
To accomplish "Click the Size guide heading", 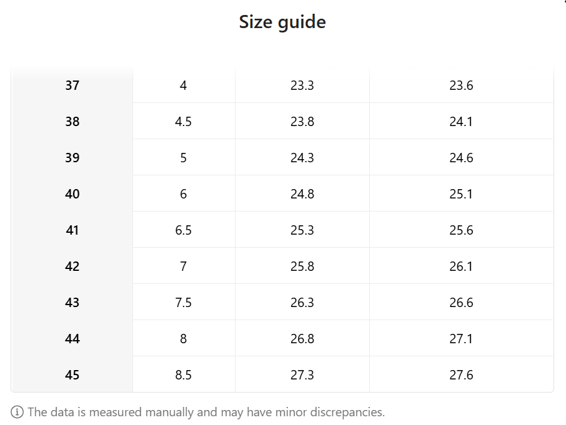I will 282,22.
